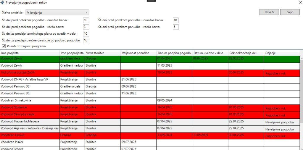Viewport: 303px width, 150px height.
Task: Click Datum uvedbe 13.05.2025 in Likovič row
Action: point(201,135)
